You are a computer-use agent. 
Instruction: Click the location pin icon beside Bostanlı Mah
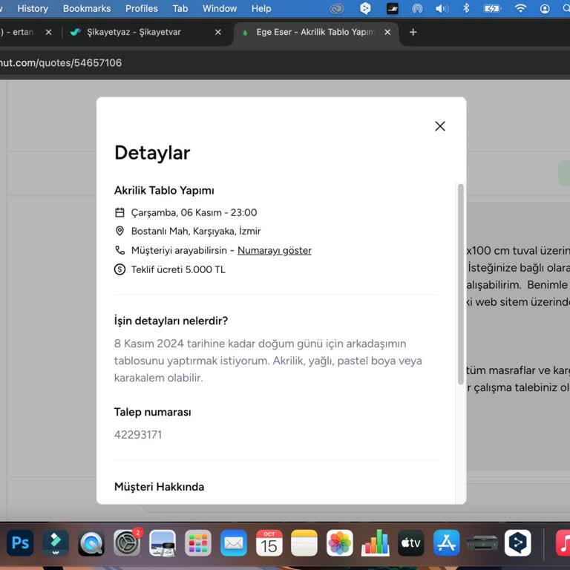tap(120, 232)
